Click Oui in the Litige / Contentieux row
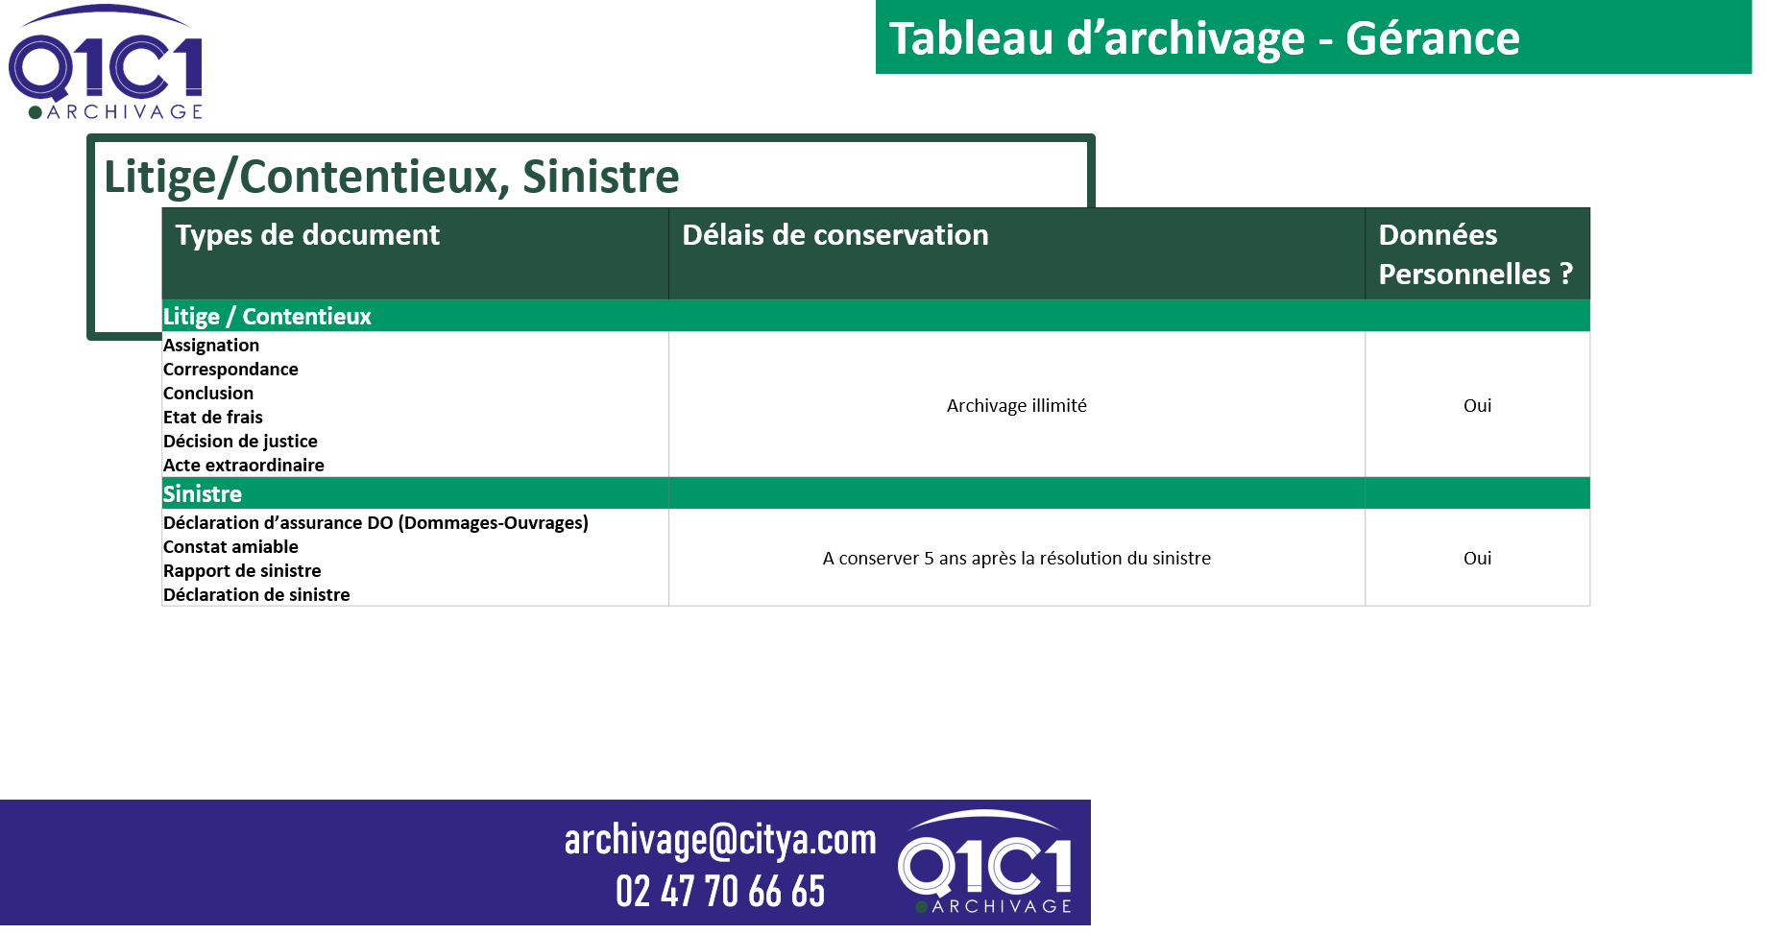Image resolution: width=1766 pixels, height=934 pixels. [1477, 406]
